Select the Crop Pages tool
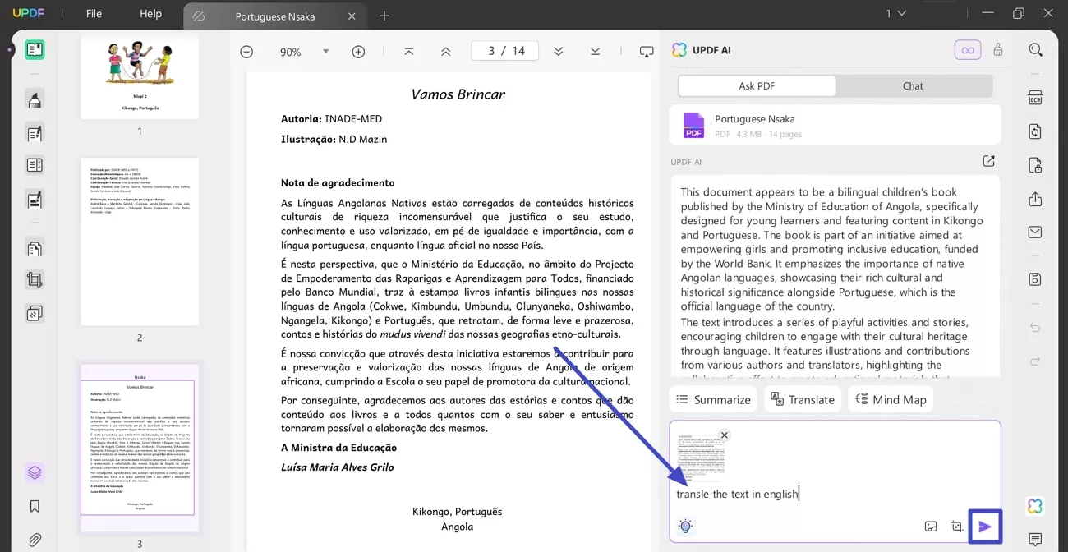 [x=35, y=280]
